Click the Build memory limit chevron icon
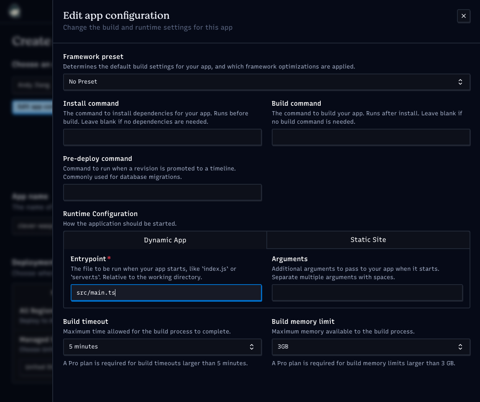 460,347
